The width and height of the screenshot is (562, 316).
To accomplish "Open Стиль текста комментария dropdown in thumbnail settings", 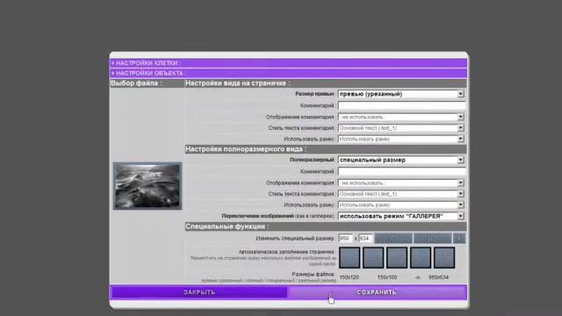I will 401,128.
